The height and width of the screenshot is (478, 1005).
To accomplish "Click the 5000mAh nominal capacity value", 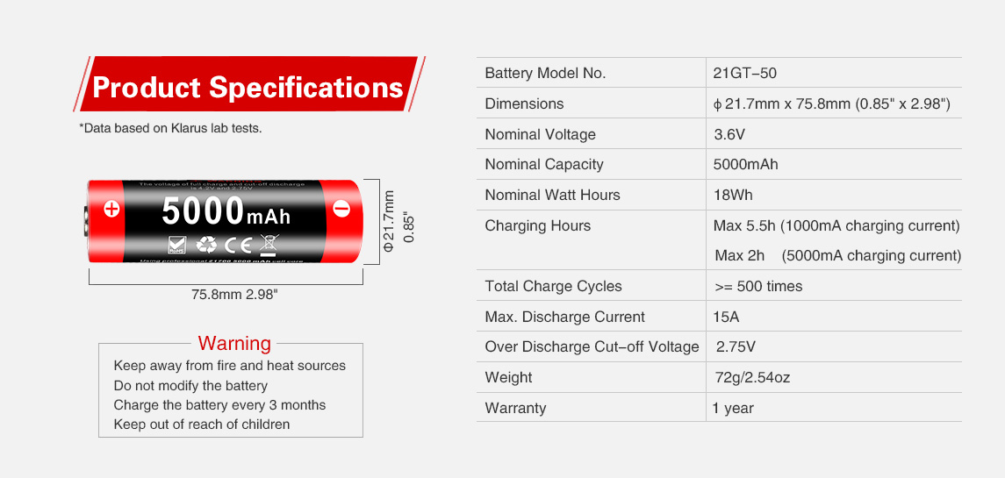I will 746,165.
